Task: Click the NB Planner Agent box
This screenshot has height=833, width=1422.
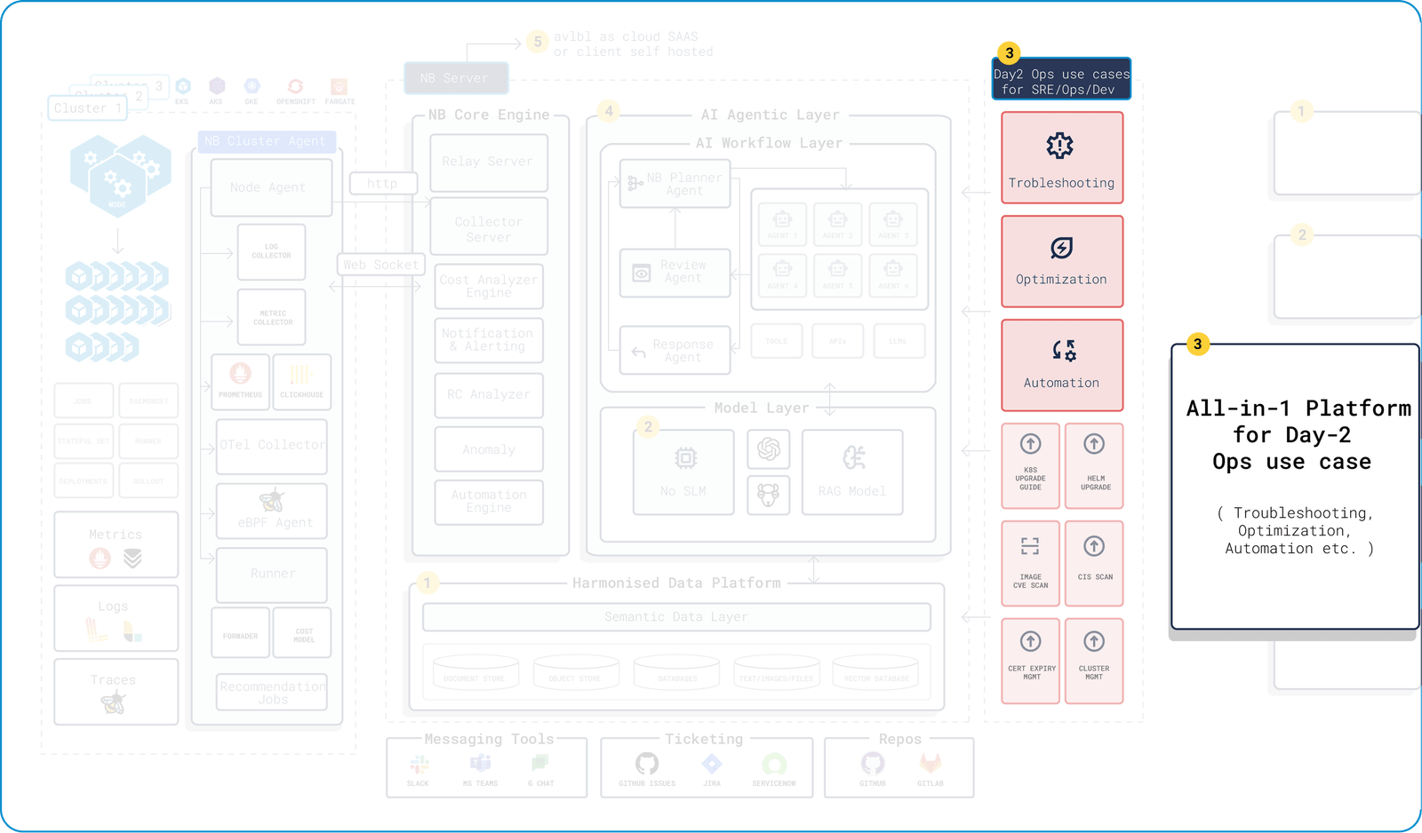Action: click(675, 184)
